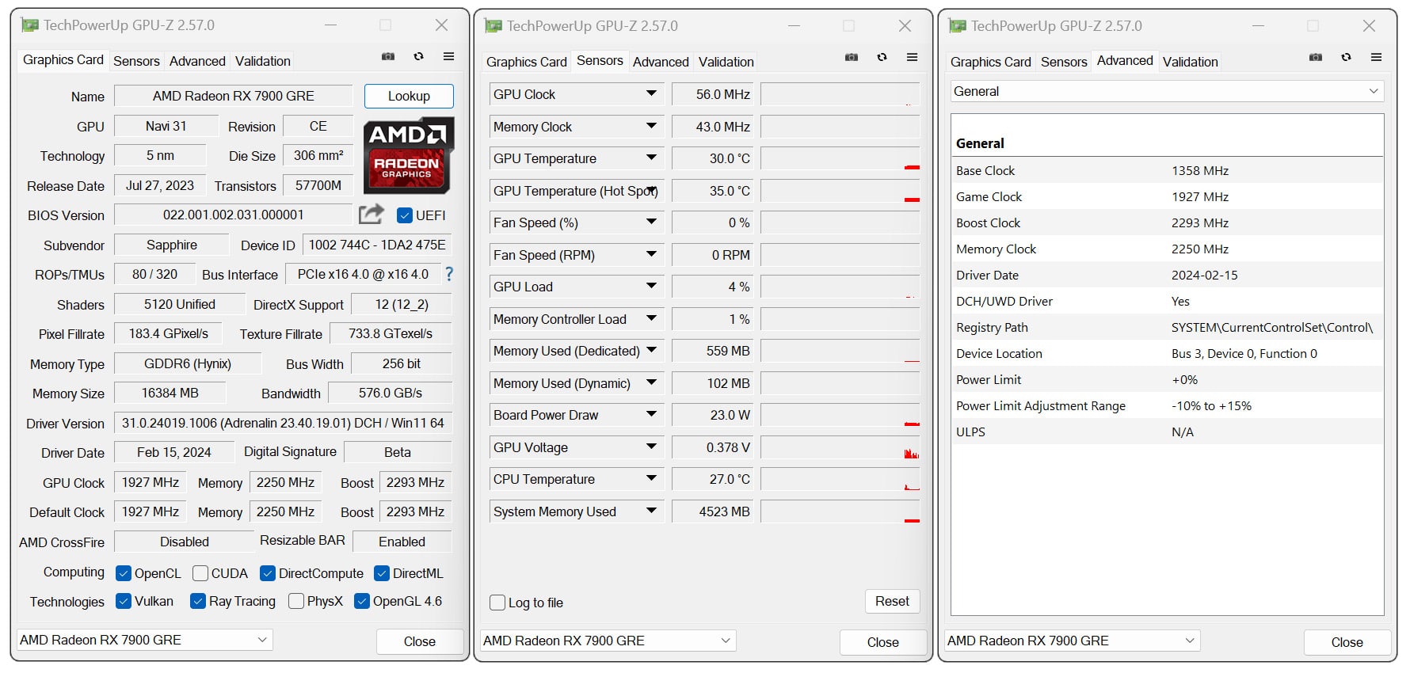Image resolution: width=1410 pixels, height=673 pixels.
Task: Toggle the UEFI checkbox
Action: coord(405,215)
